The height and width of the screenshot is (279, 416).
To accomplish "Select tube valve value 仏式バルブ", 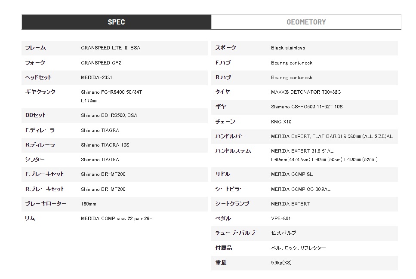I will pos(283,233).
